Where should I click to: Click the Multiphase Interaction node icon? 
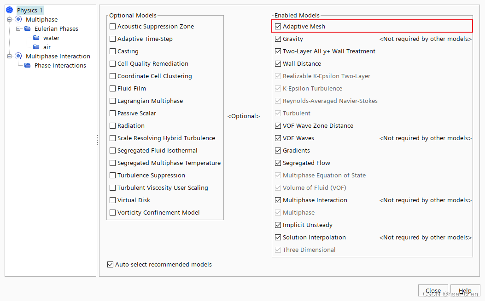(18, 56)
